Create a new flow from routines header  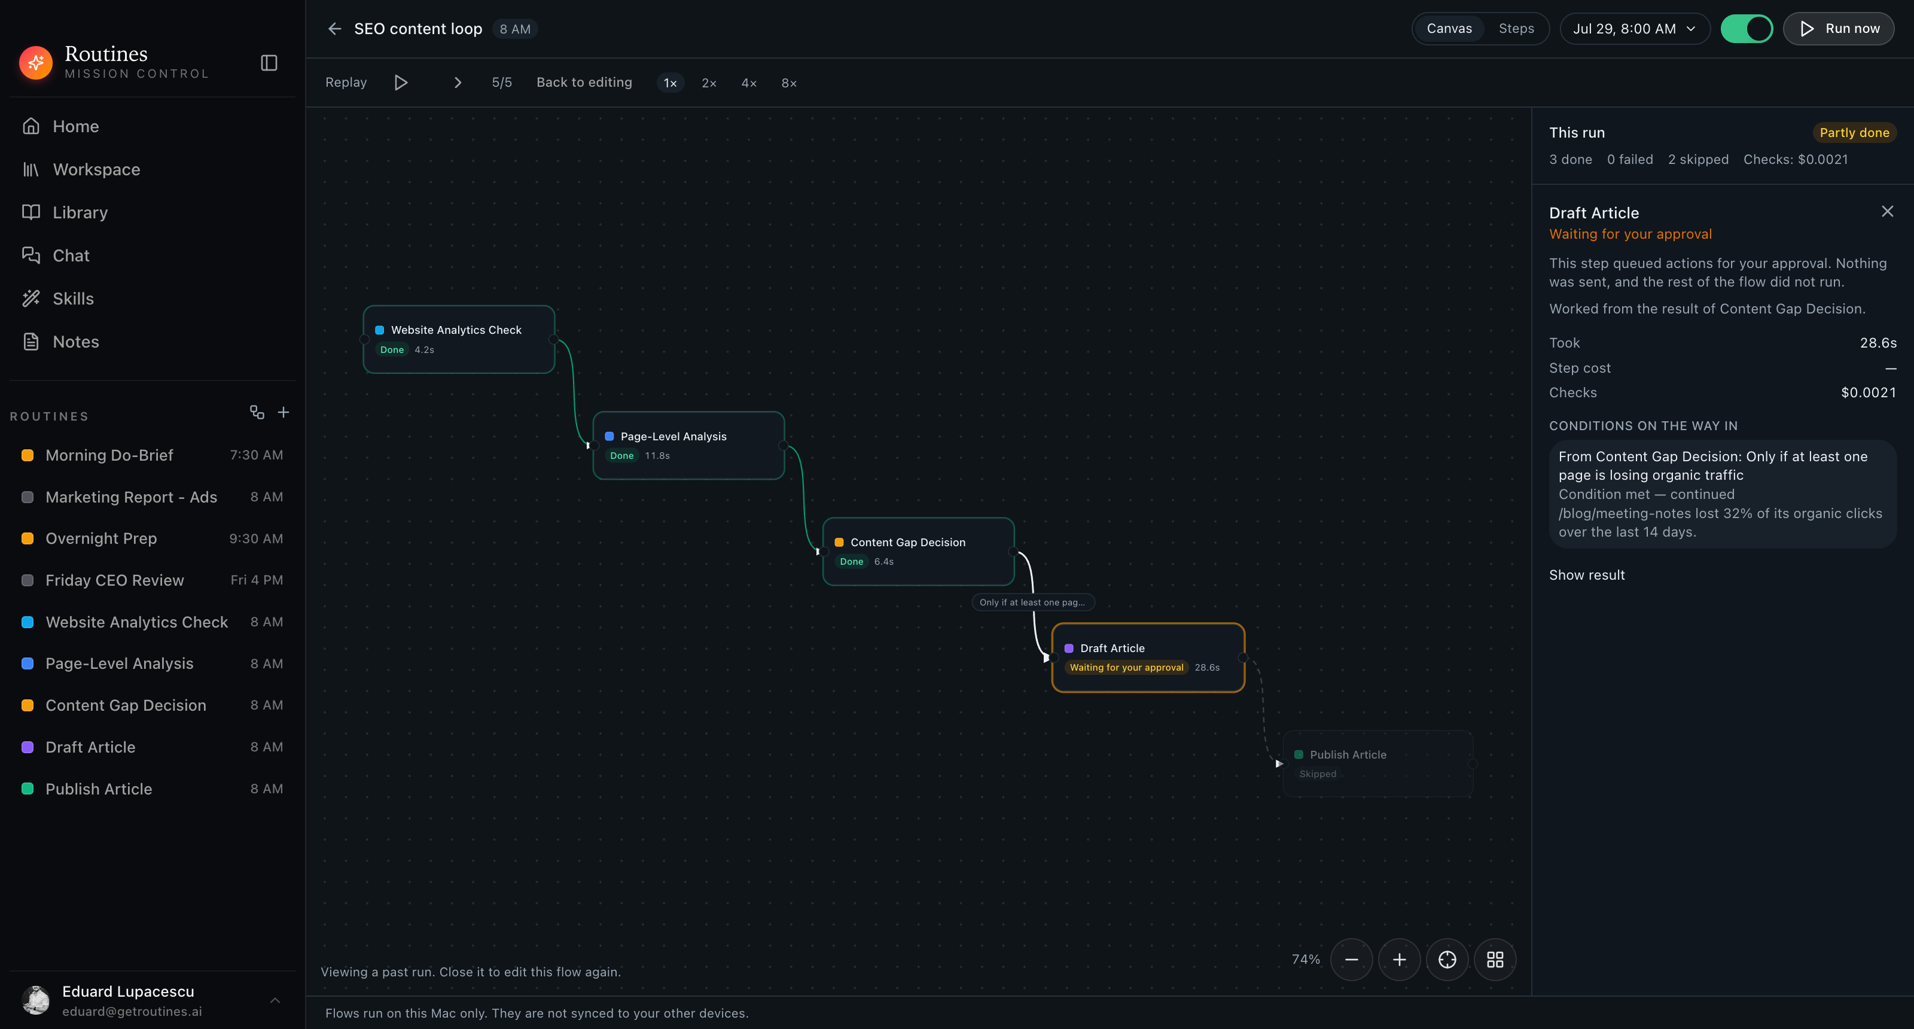257,412
